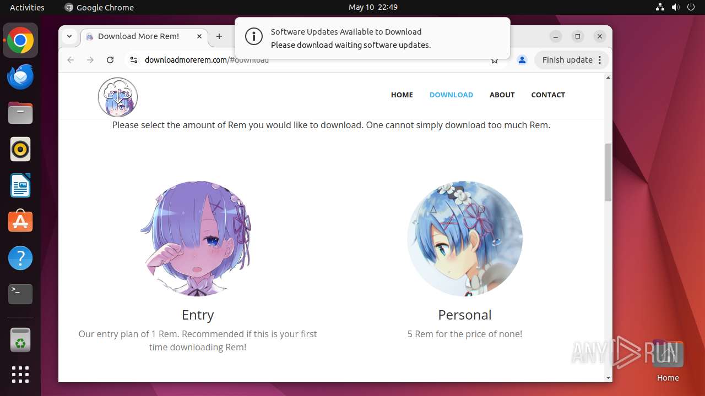This screenshot has height=396, width=705.
Task: Close the Download More Rem tab
Action: coord(199,36)
